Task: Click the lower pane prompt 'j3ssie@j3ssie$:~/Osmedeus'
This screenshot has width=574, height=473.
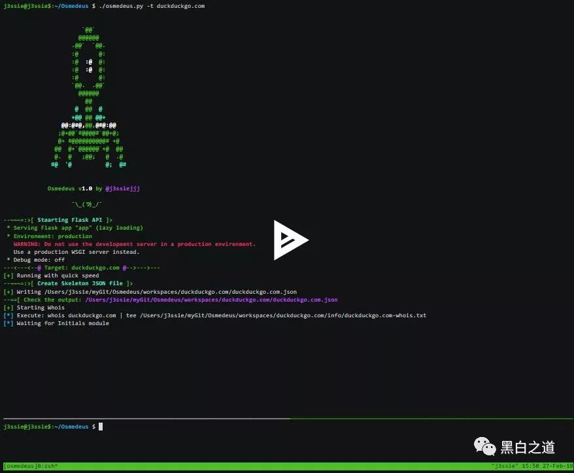Action: click(x=46, y=427)
